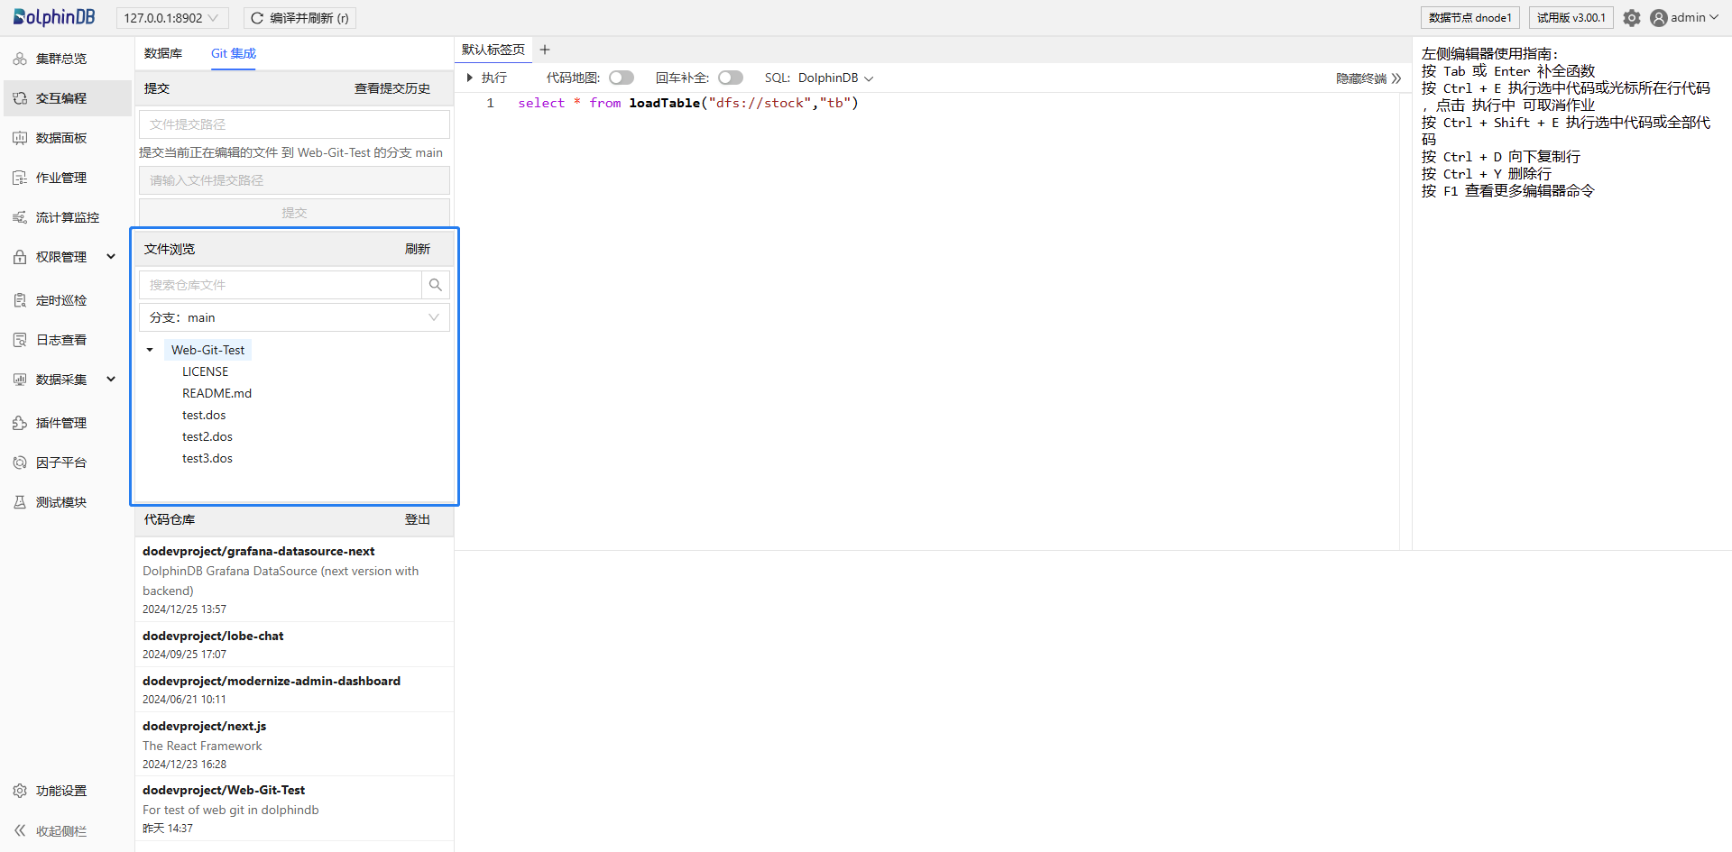Toggle the code minimap switch
The height and width of the screenshot is (852, 1732).
[x=622, y=78]
